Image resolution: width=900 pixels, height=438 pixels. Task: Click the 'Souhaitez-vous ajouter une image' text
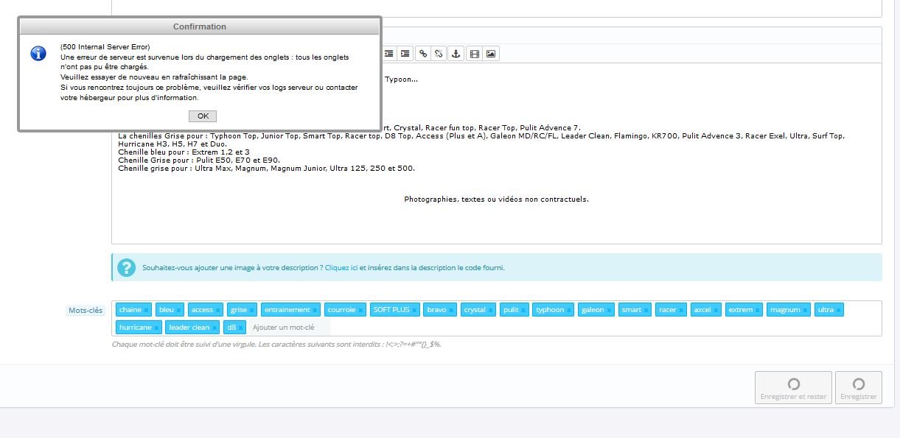tap(232, 268)
